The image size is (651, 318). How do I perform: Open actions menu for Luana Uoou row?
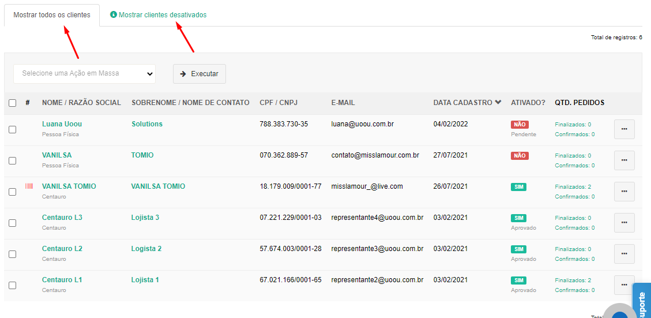624,129
